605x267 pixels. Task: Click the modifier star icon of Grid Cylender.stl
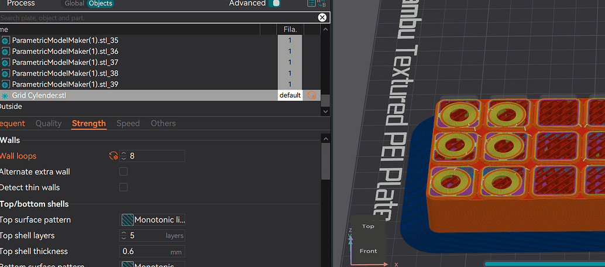(x=5, y=96)
